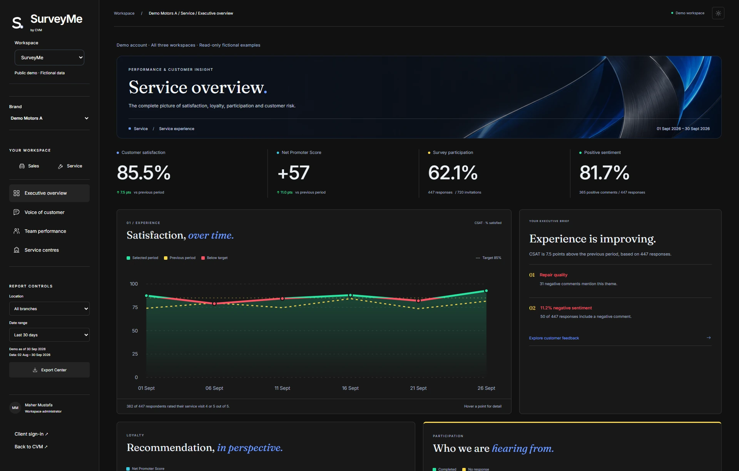
Task: Click the SurveyMe logo icon
Action: [x=17, y=23]
